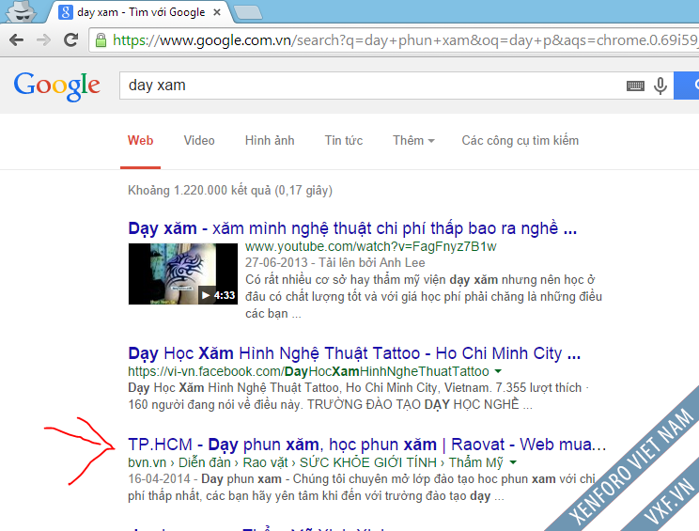
Task: Select the Web results tab
Action: tap(140, 140)
